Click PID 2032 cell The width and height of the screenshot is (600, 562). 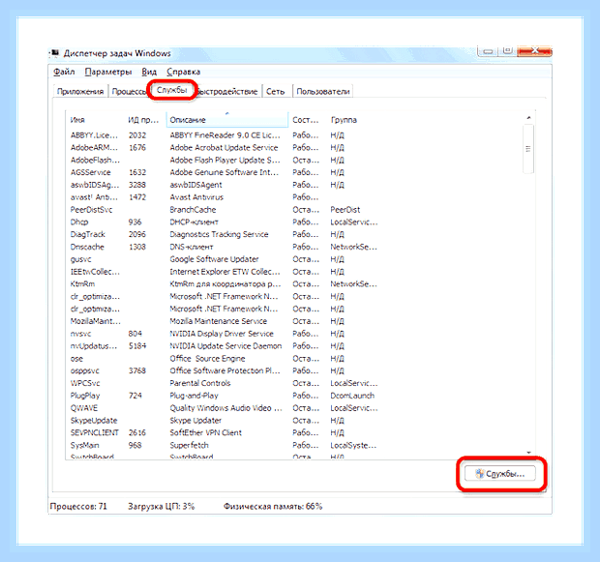click(x=137, y=135)
